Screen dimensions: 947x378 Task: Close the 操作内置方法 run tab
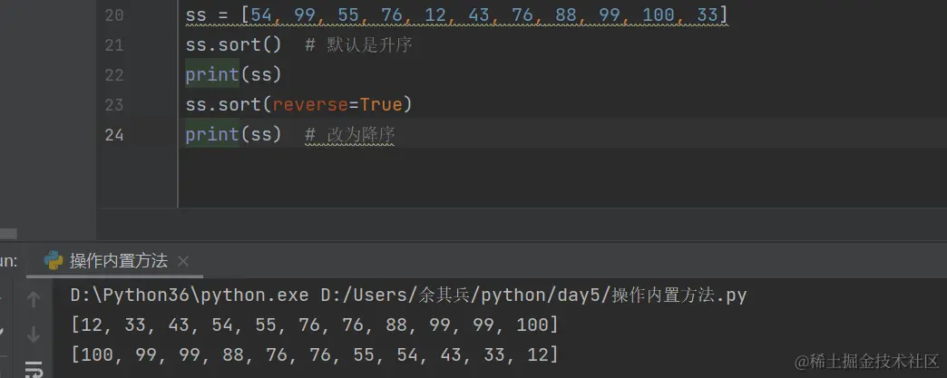click(x=183, y=261)
